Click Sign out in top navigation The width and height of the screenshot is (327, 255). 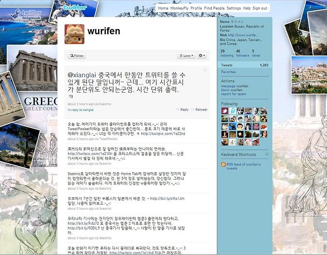(260, 8)
